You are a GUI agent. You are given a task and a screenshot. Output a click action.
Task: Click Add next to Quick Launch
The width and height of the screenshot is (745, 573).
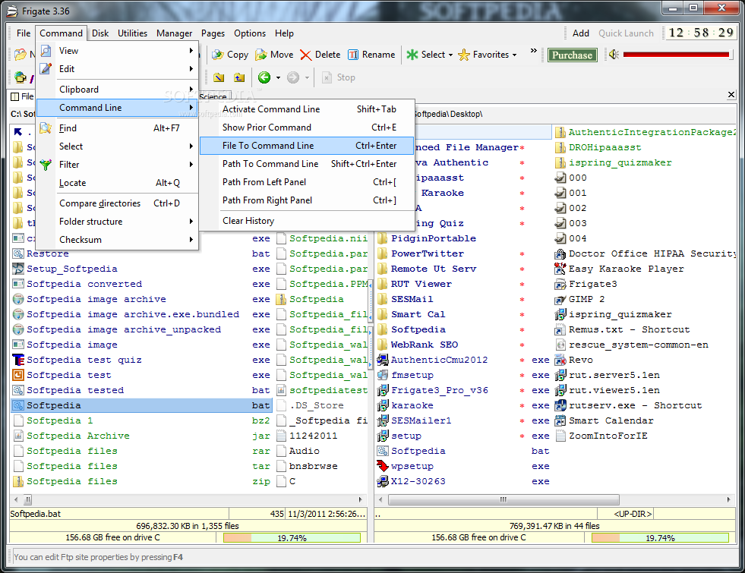(x=581, y=33)
